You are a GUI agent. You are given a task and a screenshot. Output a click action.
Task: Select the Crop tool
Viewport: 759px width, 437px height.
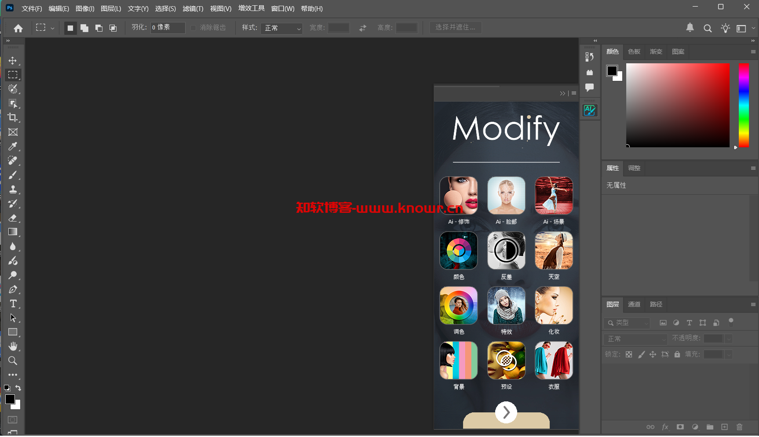point(13,117)
